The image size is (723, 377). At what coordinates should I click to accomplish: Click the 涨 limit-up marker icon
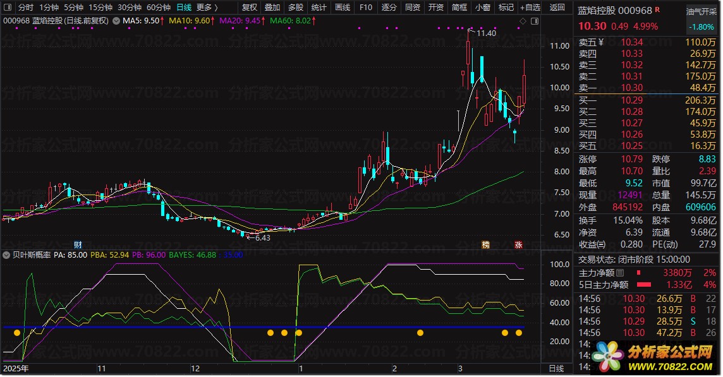coord(519,244)
